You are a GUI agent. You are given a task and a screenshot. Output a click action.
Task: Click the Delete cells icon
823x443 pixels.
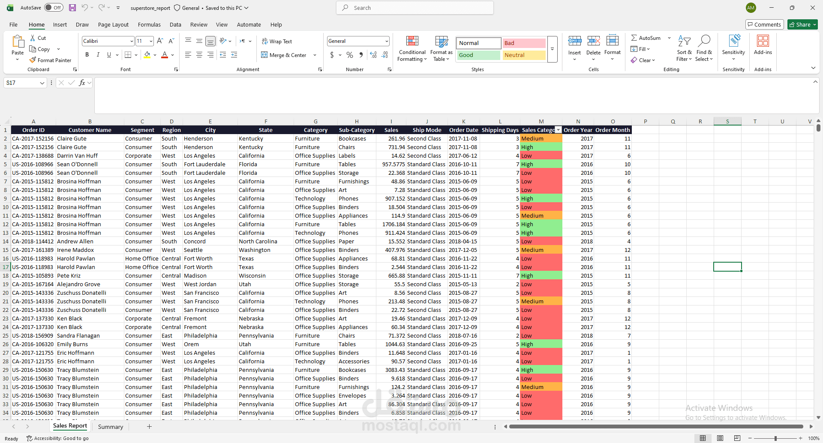click(x=593, y=41)
